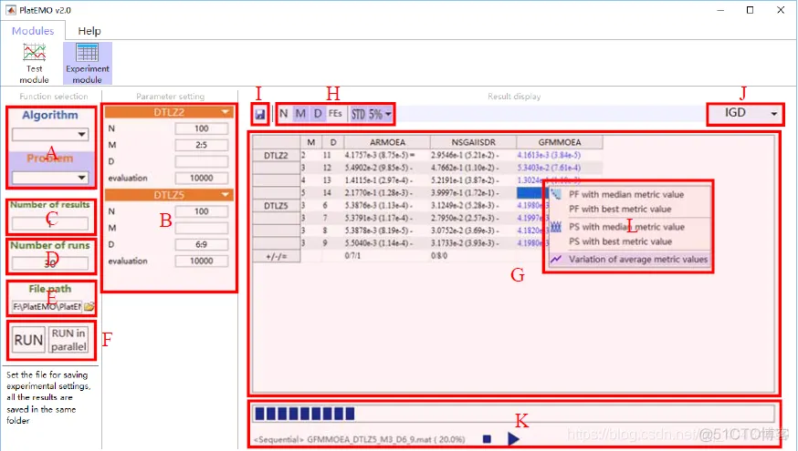
Task: Switch to the Modules tab
Action: [x=33, y=31]
